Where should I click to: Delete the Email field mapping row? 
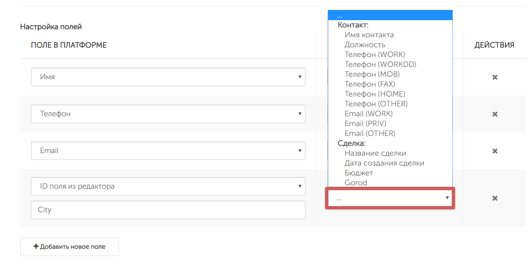[494, 151]
